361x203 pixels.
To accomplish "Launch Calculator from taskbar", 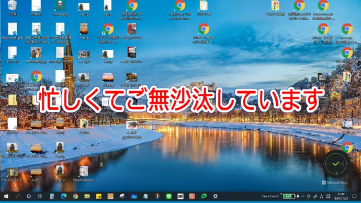I will coord(52,196).
